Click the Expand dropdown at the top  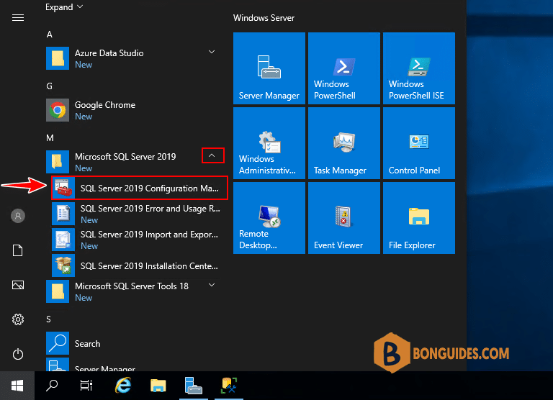coord(64,7)
